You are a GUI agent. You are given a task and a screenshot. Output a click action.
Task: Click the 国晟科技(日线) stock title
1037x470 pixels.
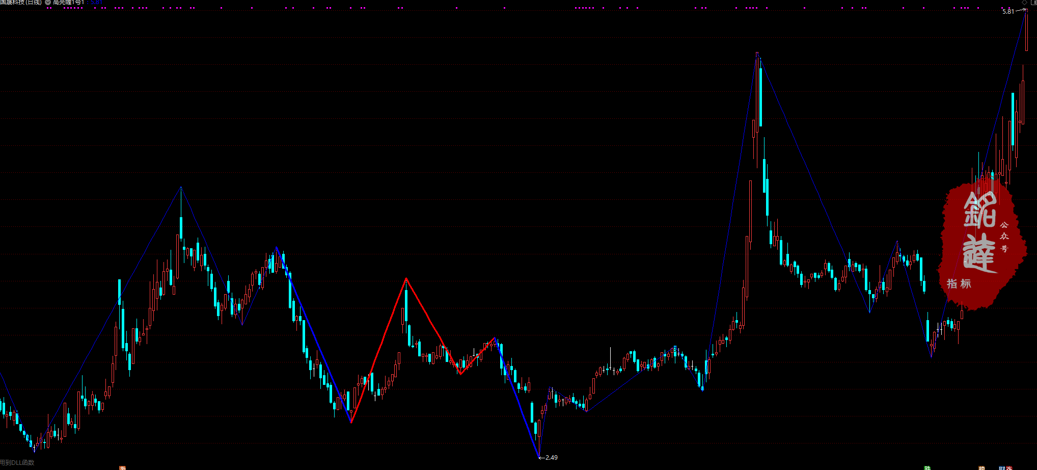click(x=20, y=2)
